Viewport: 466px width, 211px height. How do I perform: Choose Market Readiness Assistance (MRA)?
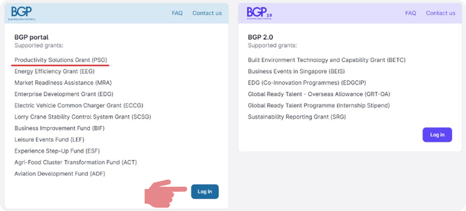click(x=63, y=83)
